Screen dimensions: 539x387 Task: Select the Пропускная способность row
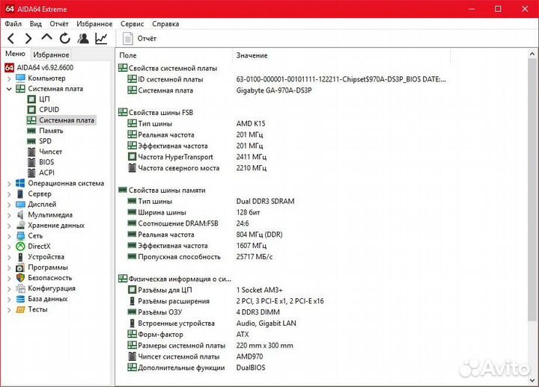click(200, 257)
